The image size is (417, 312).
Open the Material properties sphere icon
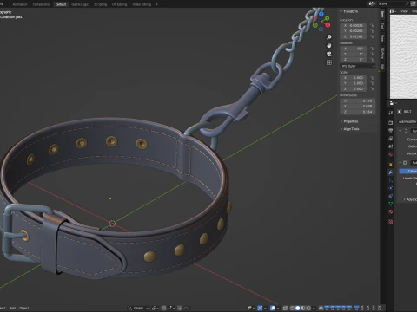[391, 211]
